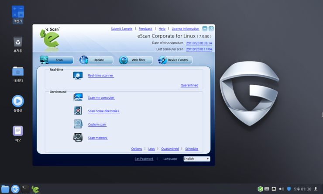This screenshot has height=194, width=323.
Task: Open the Real-time scanner link
Action: click(x=101, y=76)
